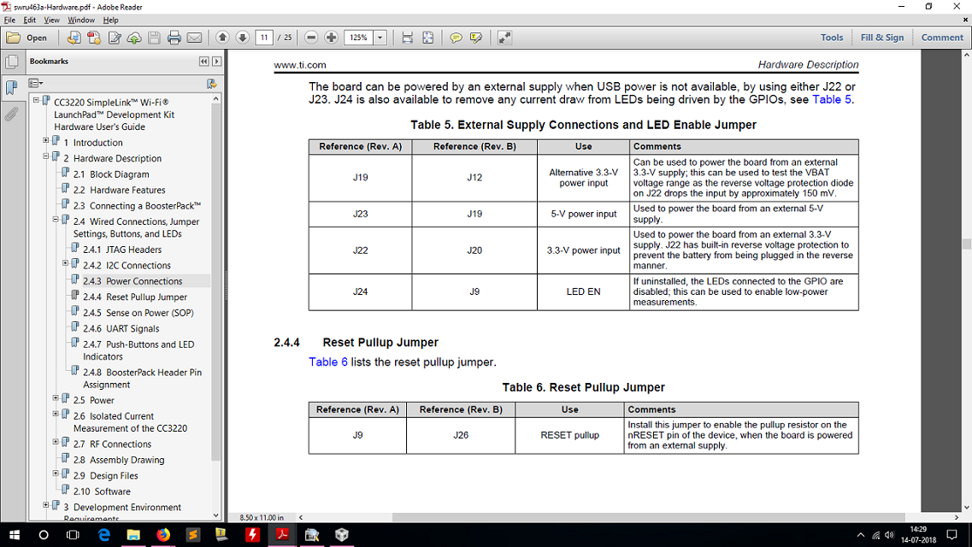972x547 pixels.
Task: Collapse 2.4 Wired Connections bookmark
Action: (x=56, y=220)
